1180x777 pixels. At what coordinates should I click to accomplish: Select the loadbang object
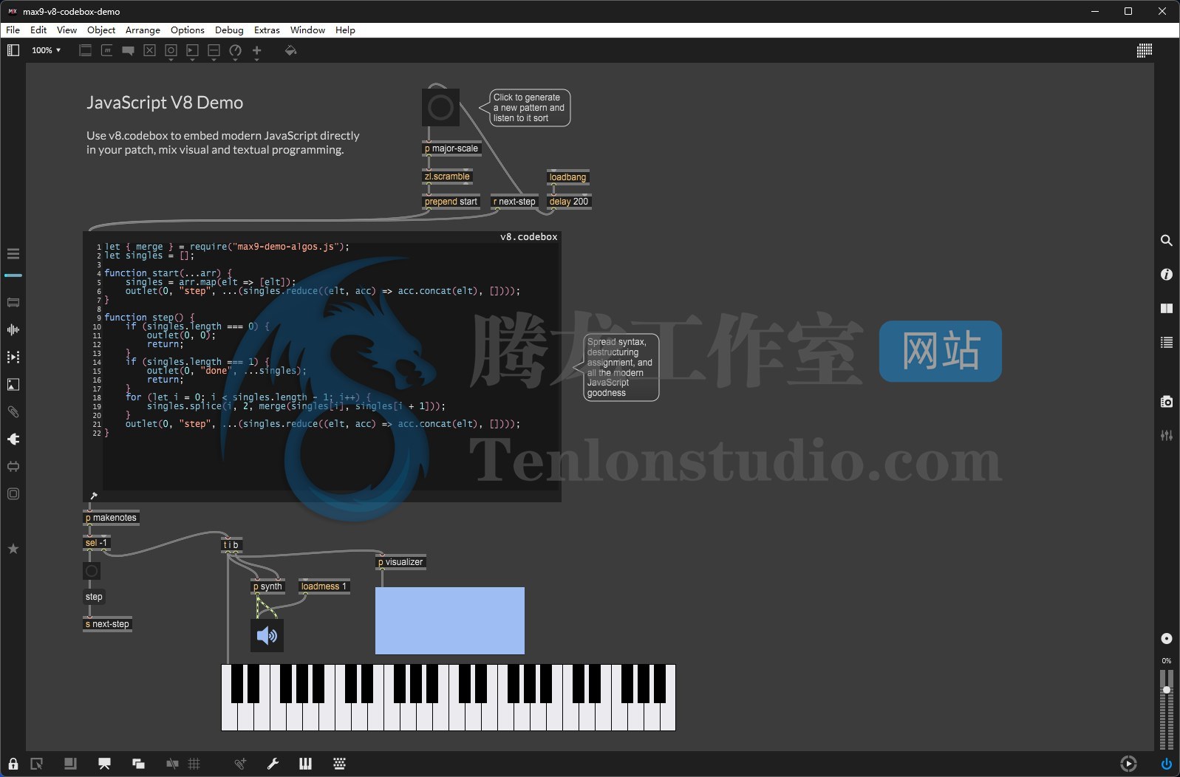567,177
